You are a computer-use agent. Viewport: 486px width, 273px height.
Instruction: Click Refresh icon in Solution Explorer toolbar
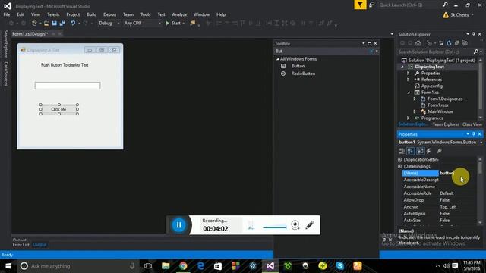click(x=449, y=43)
